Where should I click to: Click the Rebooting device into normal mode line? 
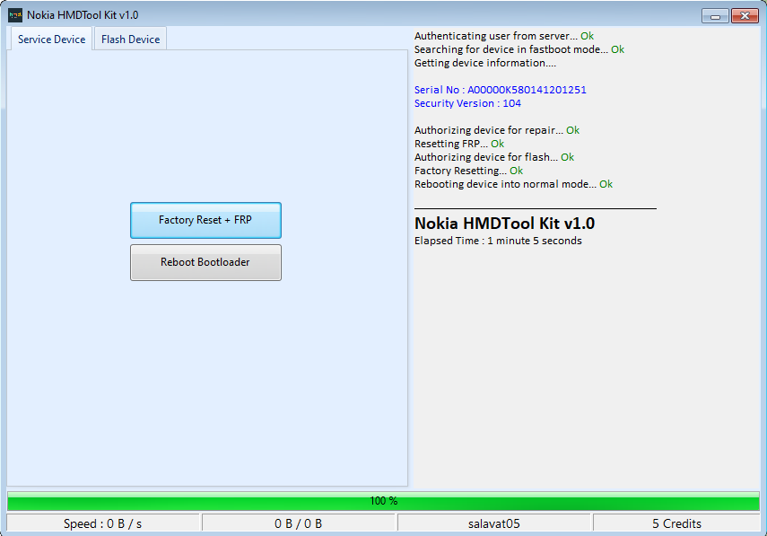[x=513, y=184]
